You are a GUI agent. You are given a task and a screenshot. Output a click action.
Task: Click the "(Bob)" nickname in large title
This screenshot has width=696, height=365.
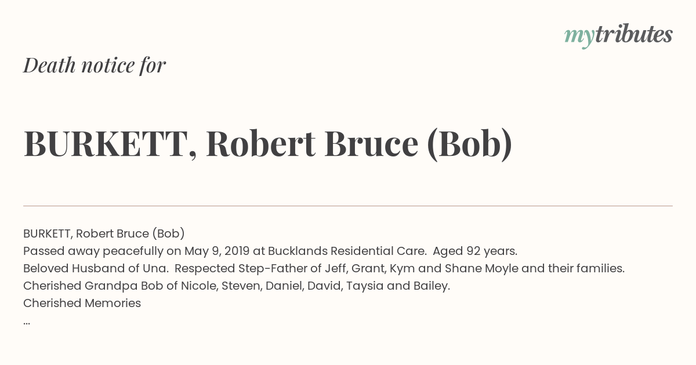[470, 144]
